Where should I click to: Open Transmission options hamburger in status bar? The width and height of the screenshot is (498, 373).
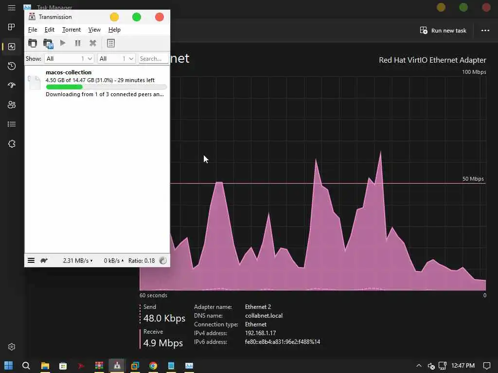click(x=31, y=260)
